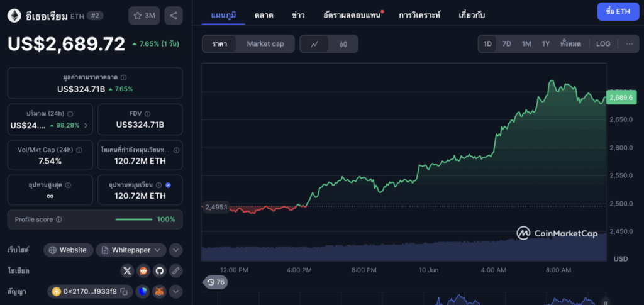The width and height of the screenshot is (644, 305).
Task: Click the Profile score 100% progress bar
Action: [x=133, y=219]
